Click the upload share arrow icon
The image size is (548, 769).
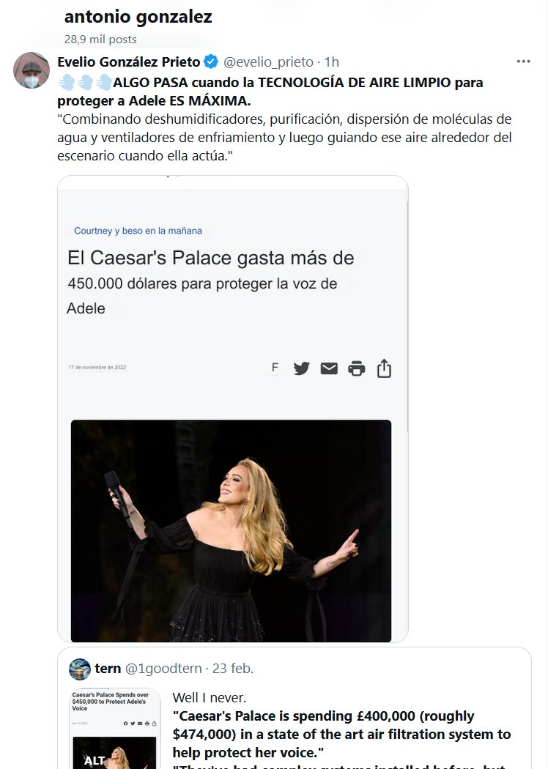[384, 368]
